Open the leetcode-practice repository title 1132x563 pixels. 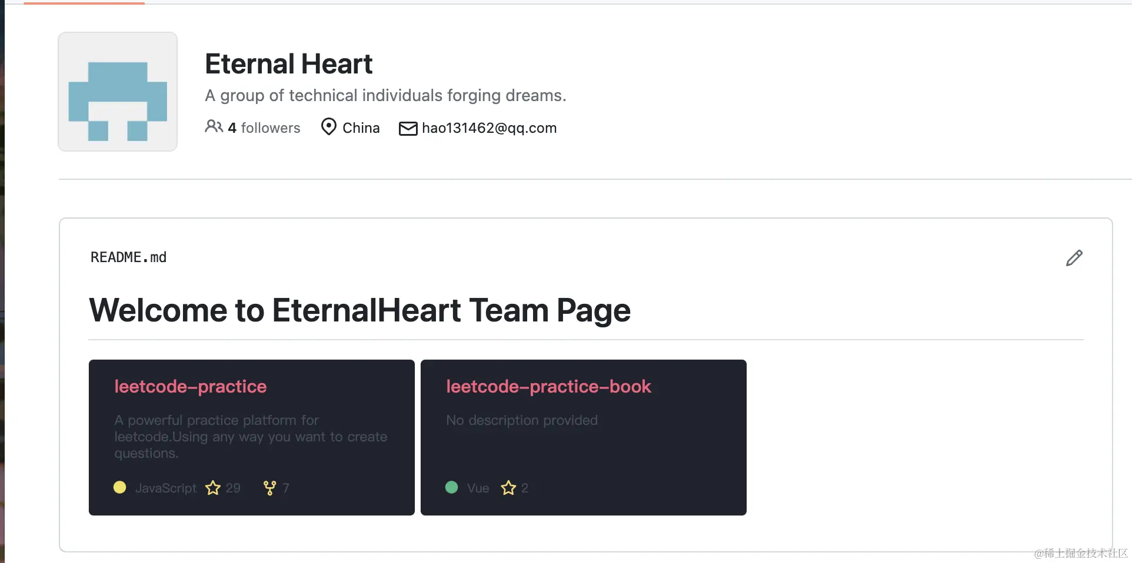[191, 386]
